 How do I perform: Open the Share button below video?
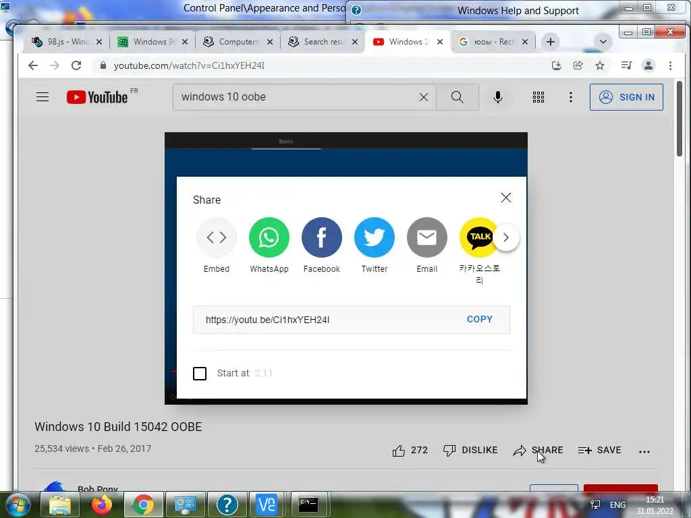(x=538, y=450)
